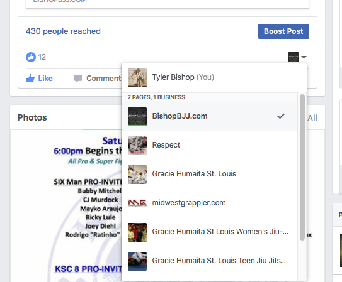Like the post
342x282 pixels.
[x=40, y=79]
